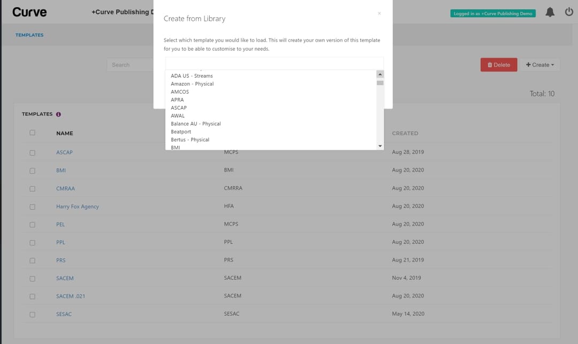The height and width of the screenshot is (344, 578).
Task: Close the Create from Library dialog
Action: coord(379,13)
